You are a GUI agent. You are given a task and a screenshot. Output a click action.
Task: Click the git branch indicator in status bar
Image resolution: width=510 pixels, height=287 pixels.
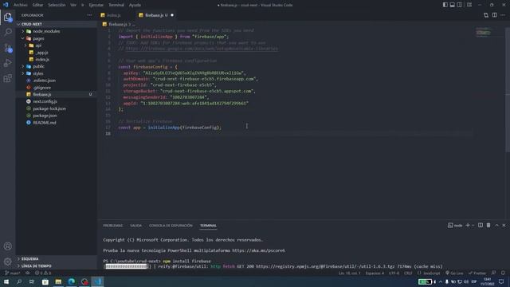(13, 273)
